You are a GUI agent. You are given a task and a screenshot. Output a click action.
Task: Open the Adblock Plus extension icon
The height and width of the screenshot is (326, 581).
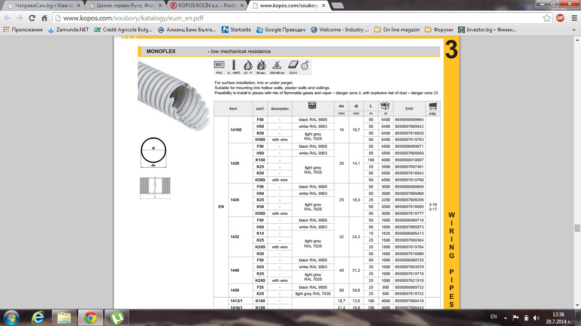(x=560, y=18)
